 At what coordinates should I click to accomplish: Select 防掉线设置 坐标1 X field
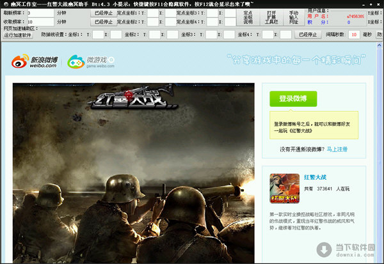click(116, 35)
